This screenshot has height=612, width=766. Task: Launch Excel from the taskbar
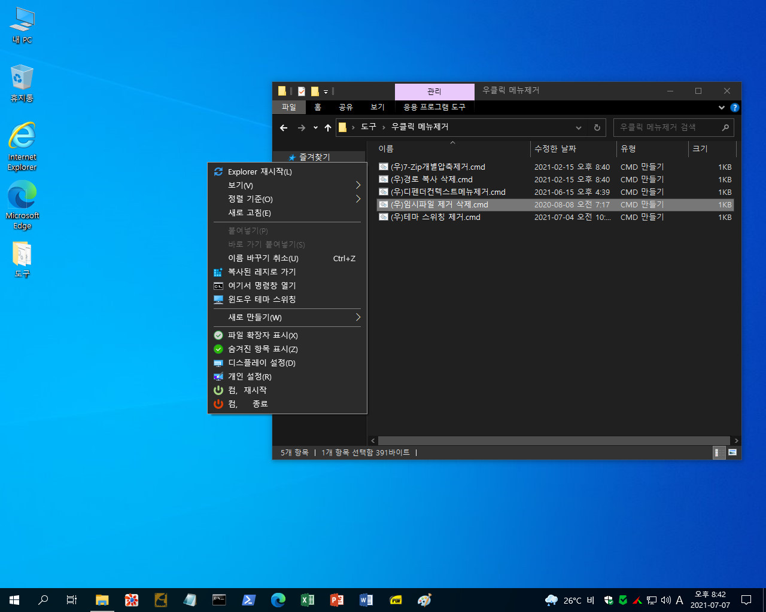307,600
